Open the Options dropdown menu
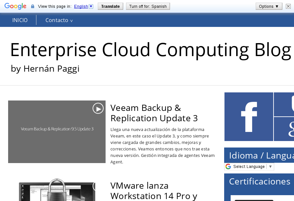 [x=269, y=6]
